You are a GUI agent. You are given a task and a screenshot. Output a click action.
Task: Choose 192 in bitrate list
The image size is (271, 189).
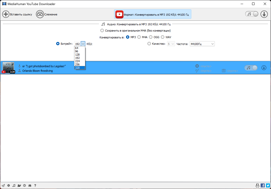(80, 58)
